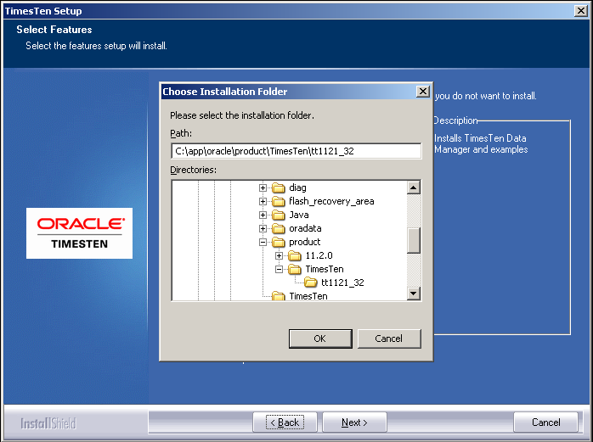The image size is (593, 442).
Task: Click the tt1121_32 folder icon
Action: tap(310, 283)
